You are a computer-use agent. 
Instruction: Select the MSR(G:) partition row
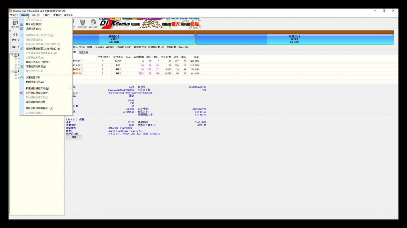136,65
